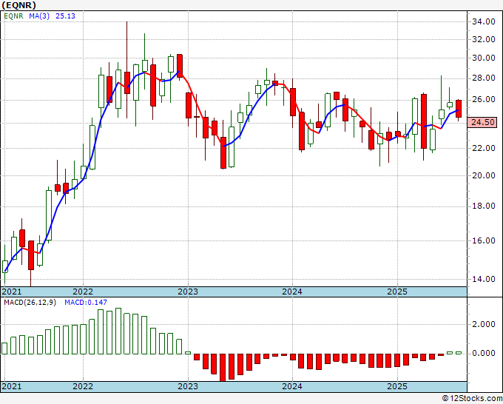Viewport: 503px width, 404px height.
Task: Click the 26.00 price axis label
Action: pos(484,100)
